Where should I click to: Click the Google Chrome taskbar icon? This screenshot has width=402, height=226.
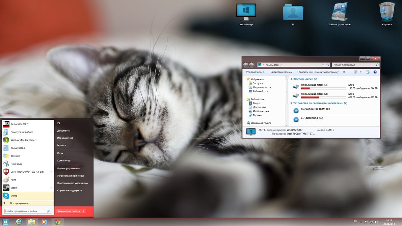(58, 222)
